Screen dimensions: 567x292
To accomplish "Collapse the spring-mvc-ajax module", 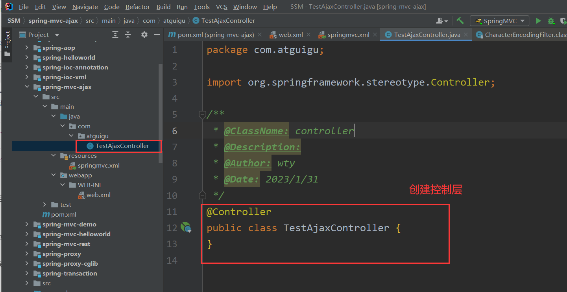I will (x=26, y=87).
